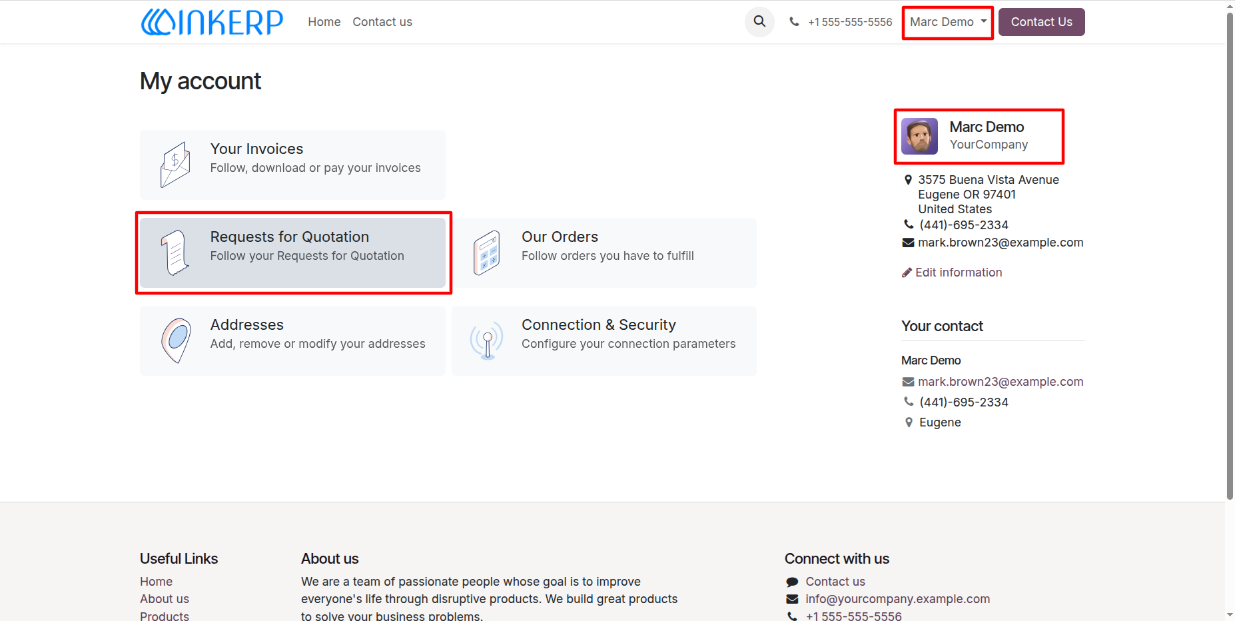The height and width of the screenshot is (621, 1235).
Task: Click the Addresses map pin icon
Action: 176,340
